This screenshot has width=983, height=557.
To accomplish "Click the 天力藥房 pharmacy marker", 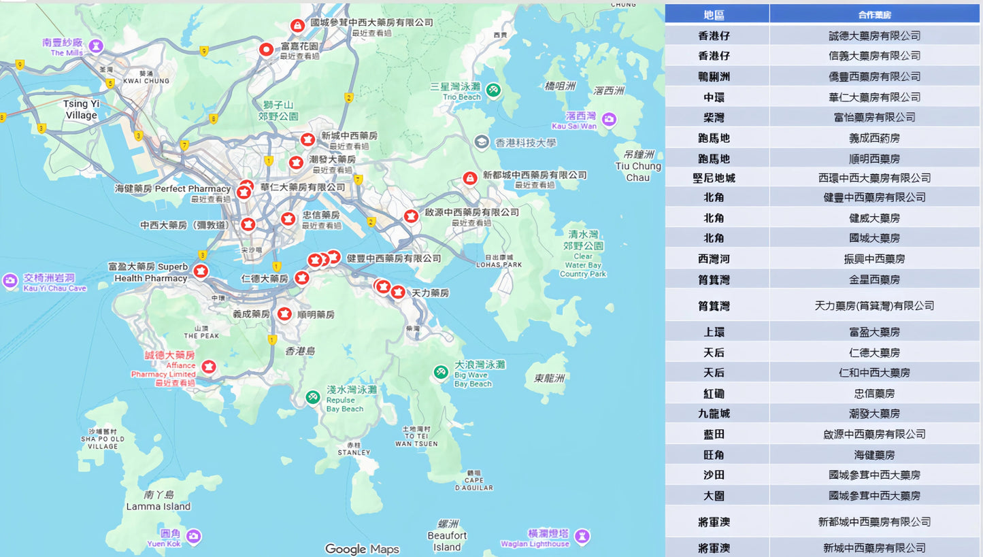I will tap(398, 291).
